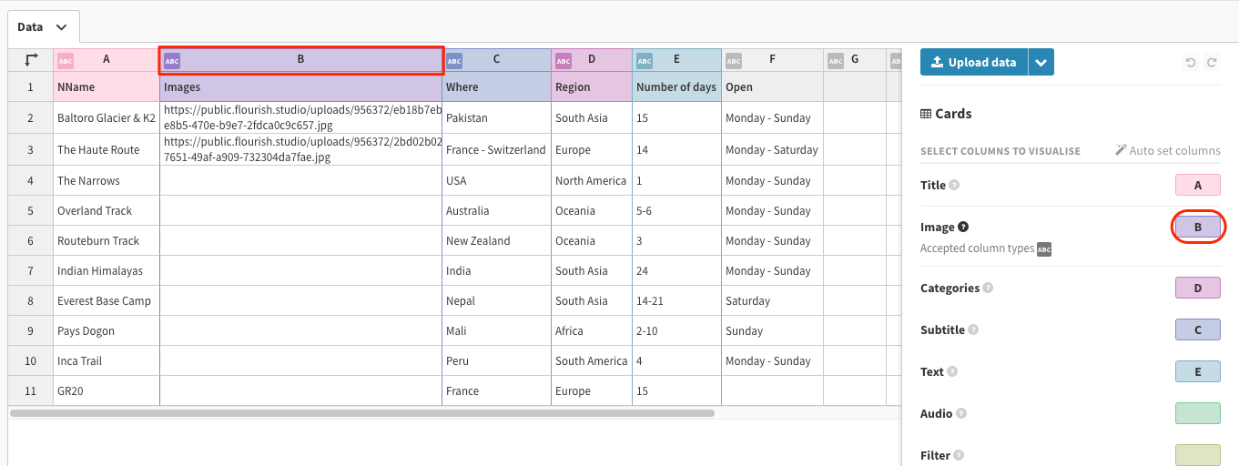Select the column B header
This screenshot has height=466, width=1239.
click(300, 60)
